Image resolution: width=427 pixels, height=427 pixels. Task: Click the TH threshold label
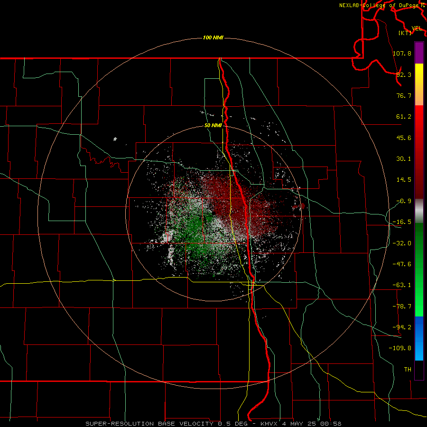[x=408, y=370]
